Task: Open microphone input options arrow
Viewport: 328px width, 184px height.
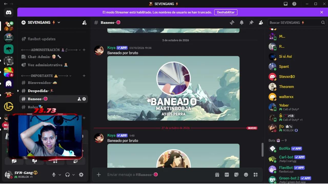Action: point(60,175)
